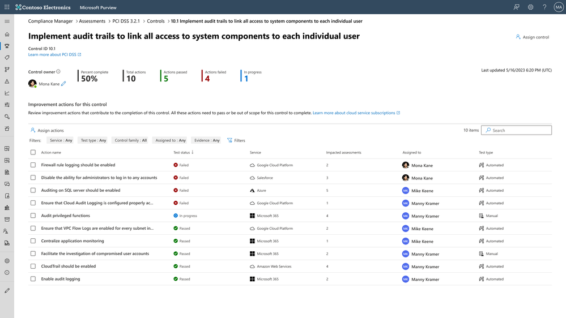
Task: Check the Enable audit logging row checkbox
Action: (x=33, y=279)
